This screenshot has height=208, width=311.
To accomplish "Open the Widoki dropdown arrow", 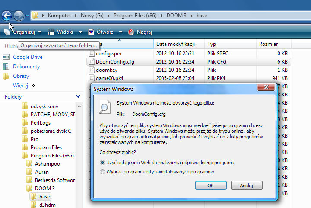I will pyautogui.click(x=80, y=32).
